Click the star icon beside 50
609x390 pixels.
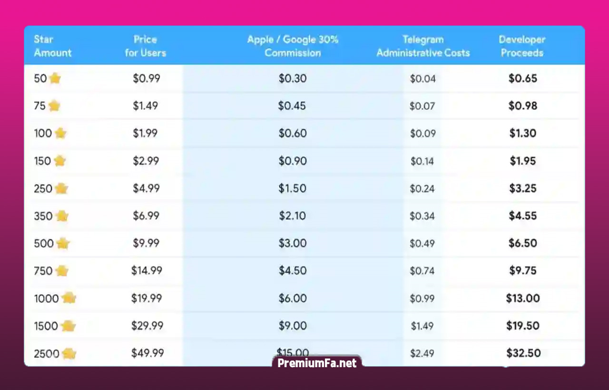click(x=55, y=78)
